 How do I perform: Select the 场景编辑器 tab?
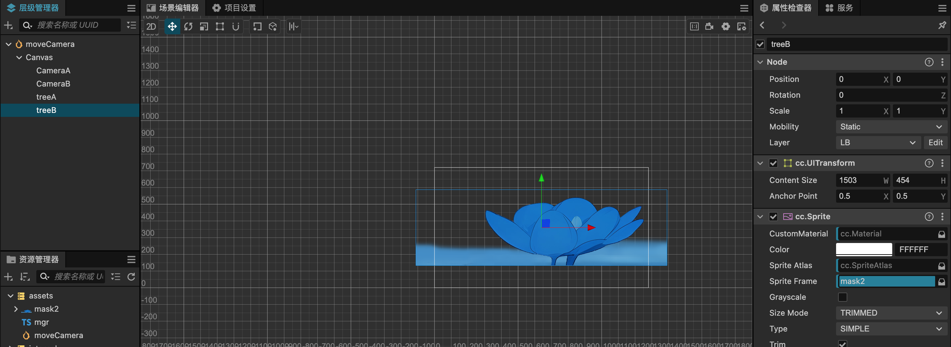[172, 8]
